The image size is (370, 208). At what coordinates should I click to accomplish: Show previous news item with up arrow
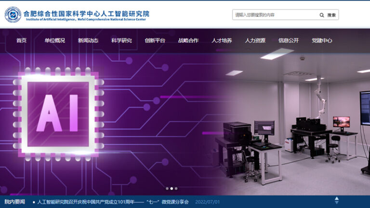point(337,198)
